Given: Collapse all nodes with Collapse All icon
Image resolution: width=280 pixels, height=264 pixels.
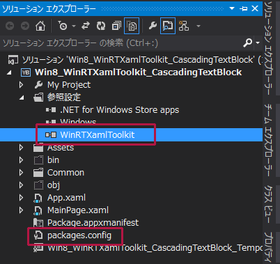Looking at the screenshot, I should point(116,26).
